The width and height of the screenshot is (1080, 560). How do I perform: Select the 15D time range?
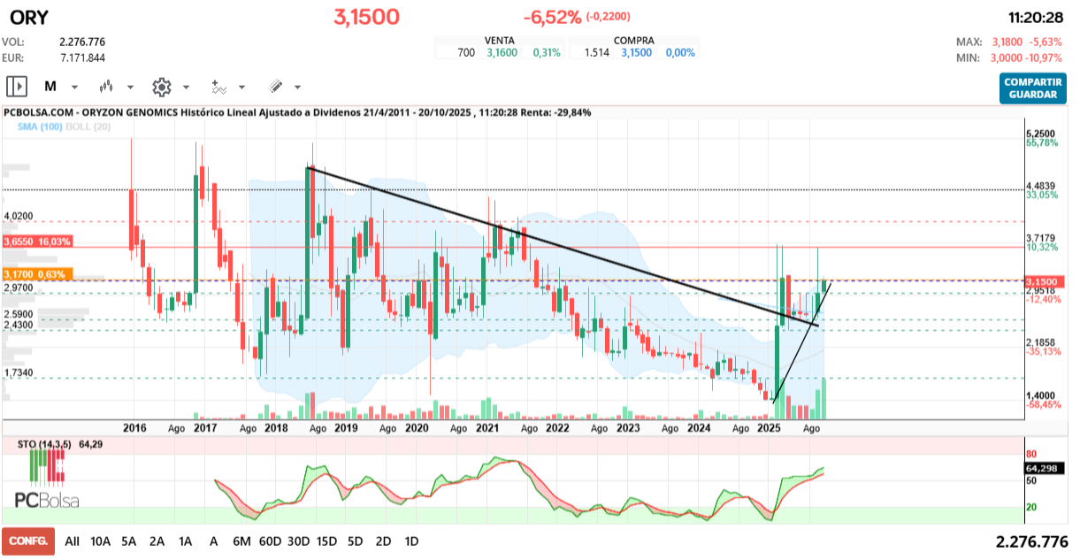(327, 541)
